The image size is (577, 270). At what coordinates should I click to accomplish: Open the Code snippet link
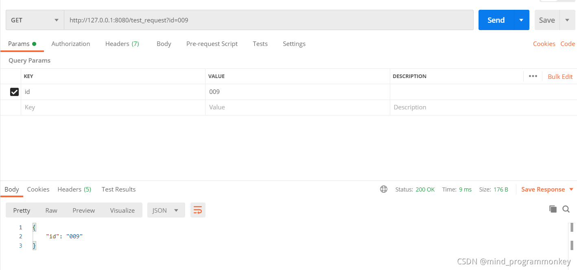click(x=568, y=44)
